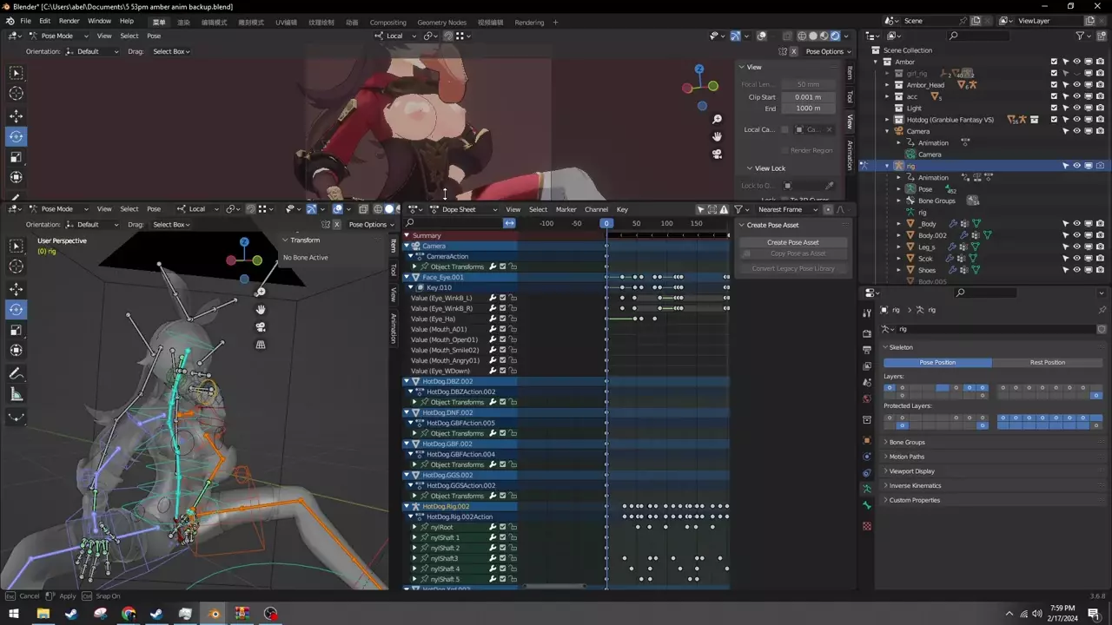The height and width of the screenshot is (625, 1112).
Task: Hide the Ambor_Head collection in viewport
Action: pos(1076,85)
